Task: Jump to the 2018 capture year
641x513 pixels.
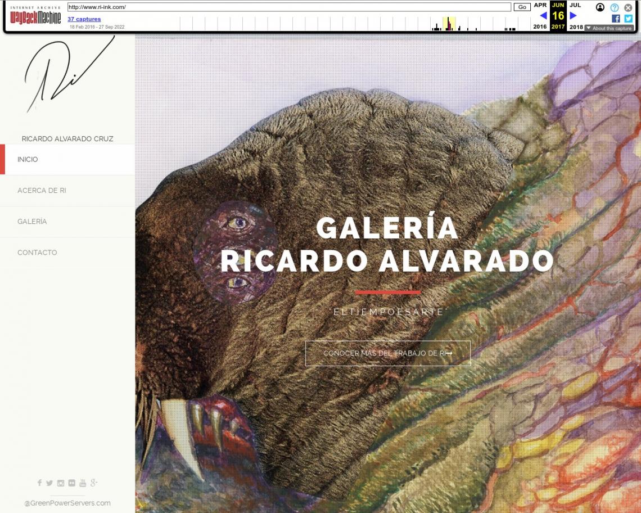Action: click(x=576, y=27)
